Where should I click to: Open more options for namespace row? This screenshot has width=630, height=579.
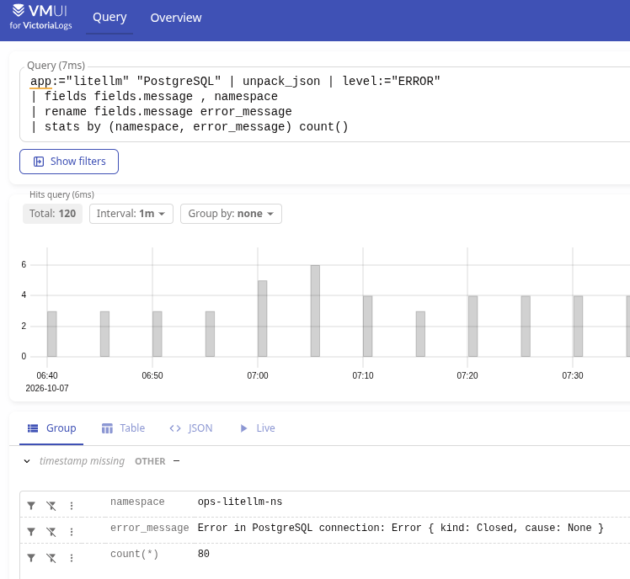72,506
